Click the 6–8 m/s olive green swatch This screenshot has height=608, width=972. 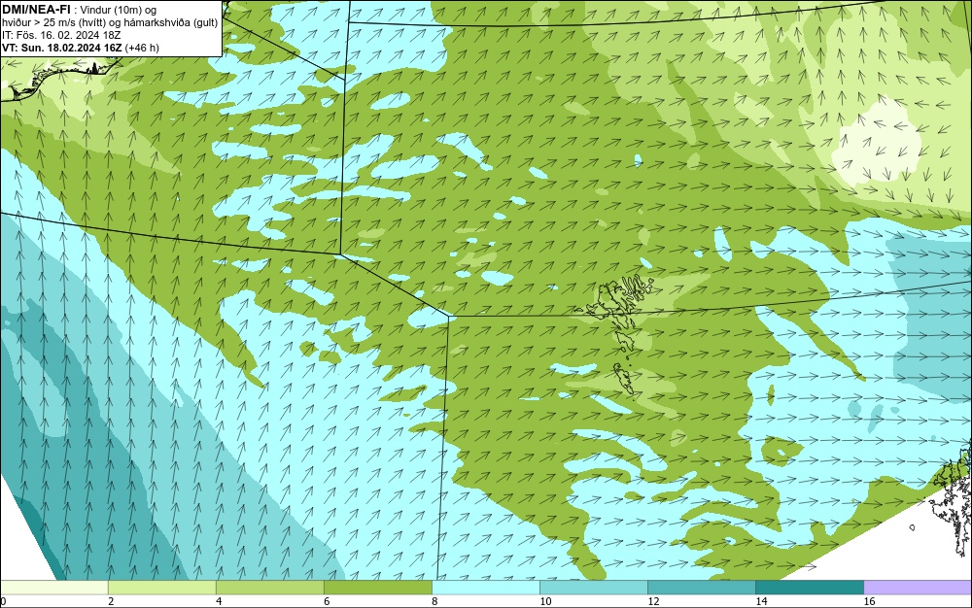[377, 588]
